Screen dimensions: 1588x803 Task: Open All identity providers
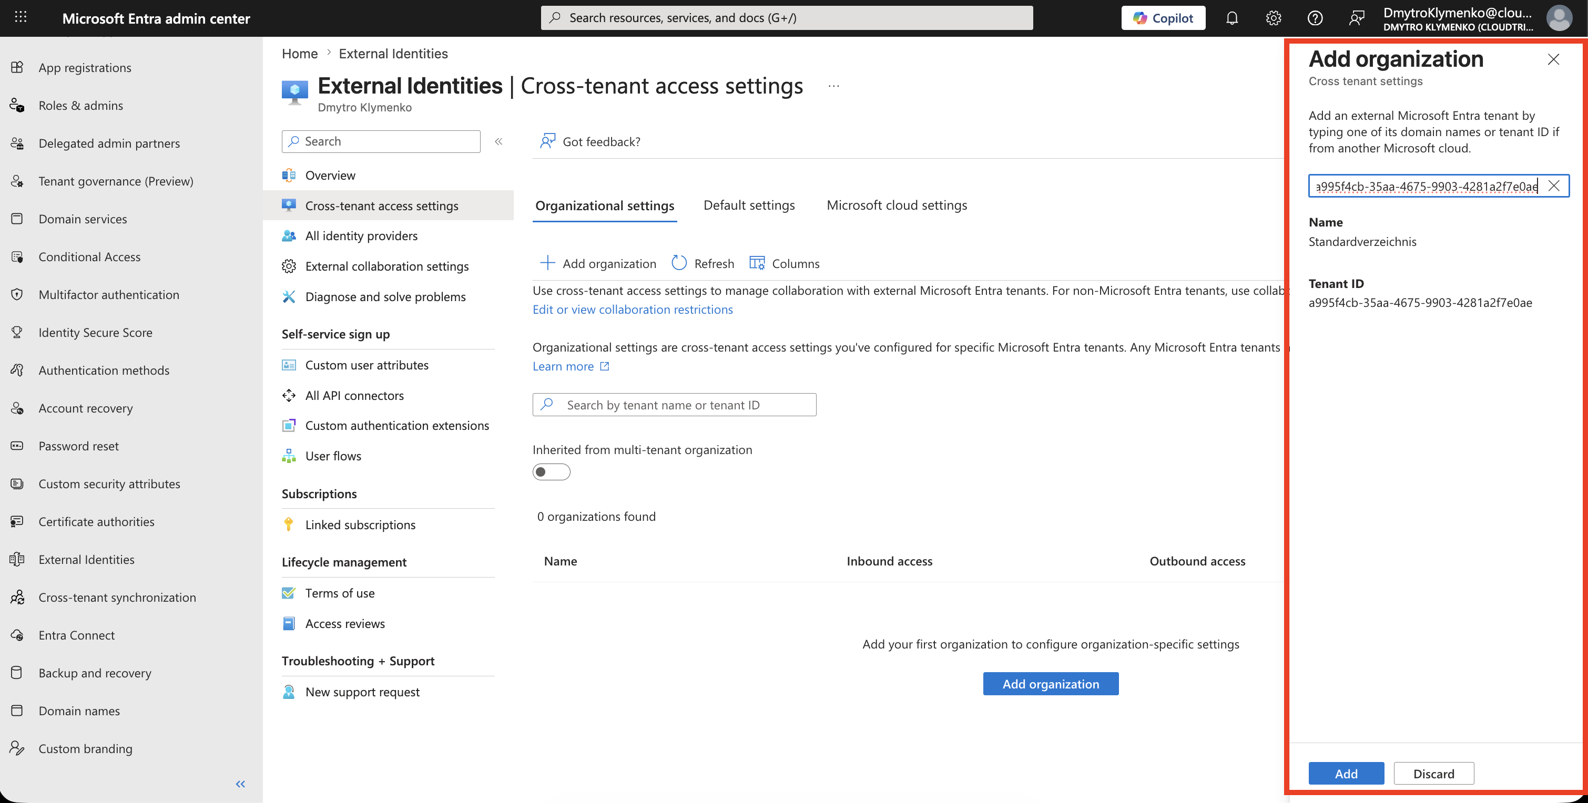coord(361,235)
